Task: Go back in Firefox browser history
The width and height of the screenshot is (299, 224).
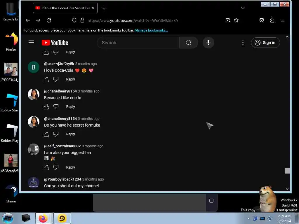Action: tap(28, 20)
